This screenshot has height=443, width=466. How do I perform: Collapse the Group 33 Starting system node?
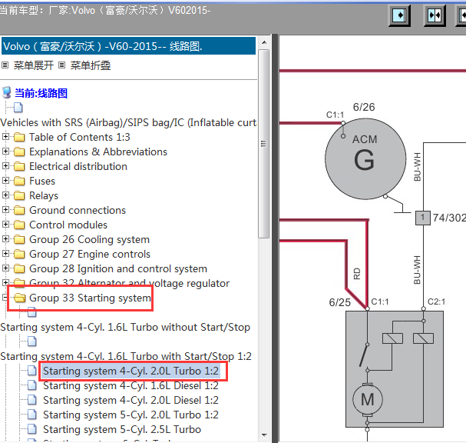point(5,297)
